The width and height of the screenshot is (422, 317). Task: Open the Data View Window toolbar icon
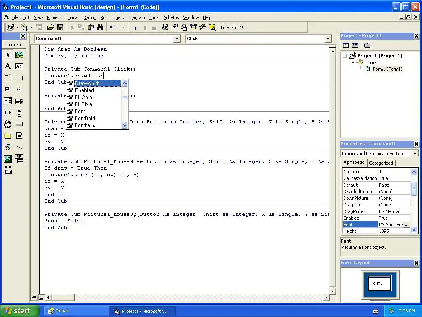[x=212, y=27]
